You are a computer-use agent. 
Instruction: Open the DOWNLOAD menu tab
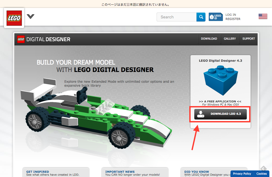click(x=209, y=39)
